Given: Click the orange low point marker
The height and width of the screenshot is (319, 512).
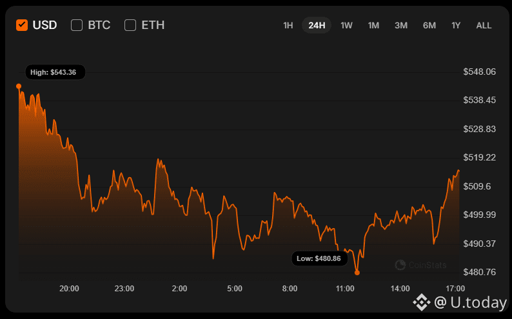Looking at the screenshot, I should tap(357, 273).
